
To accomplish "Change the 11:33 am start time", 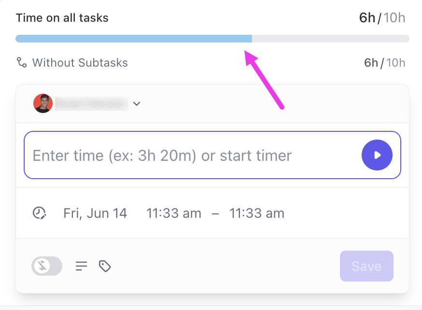I will (174, 213).
